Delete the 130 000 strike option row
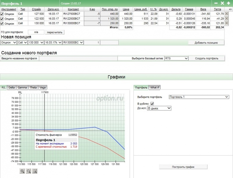 pos(227,23)
